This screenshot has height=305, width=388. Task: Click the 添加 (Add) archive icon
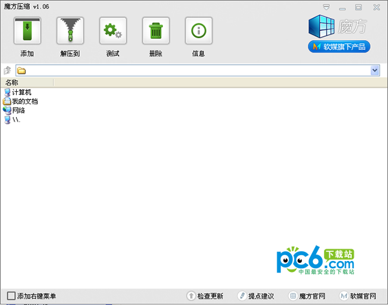(x=27, y=31)
